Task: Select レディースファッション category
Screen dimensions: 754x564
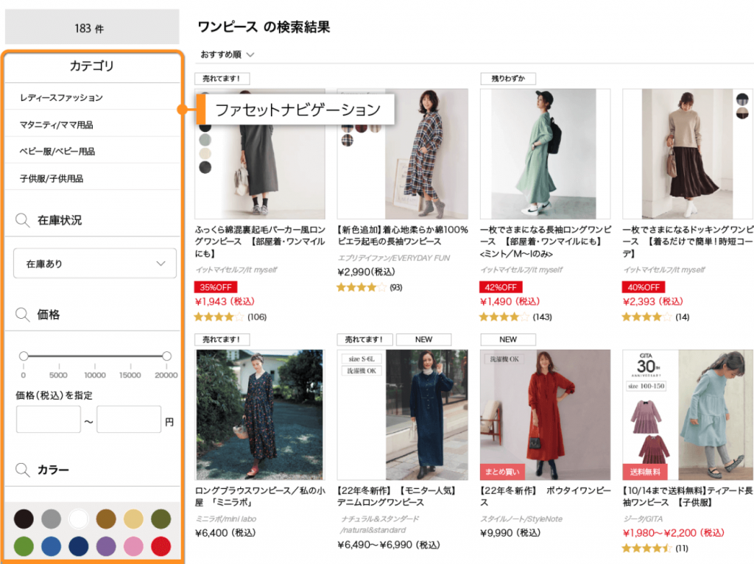Action: click(61, 98)
